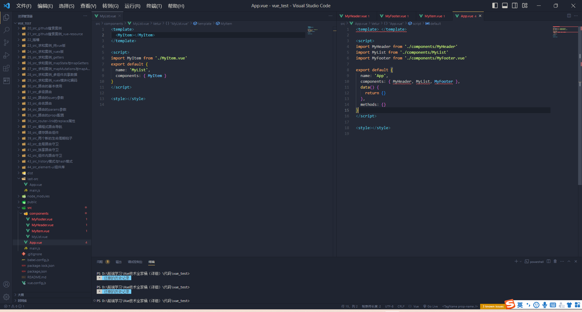Open the terminal panel more actions menu
582x312 pixels.
pyautogui.click(x=562, y=261)
